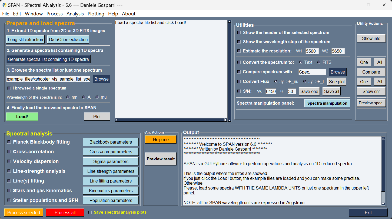Click the green Load! button
Image resolution: width=392 pixels, height=219 pixels.
(22, 117)
